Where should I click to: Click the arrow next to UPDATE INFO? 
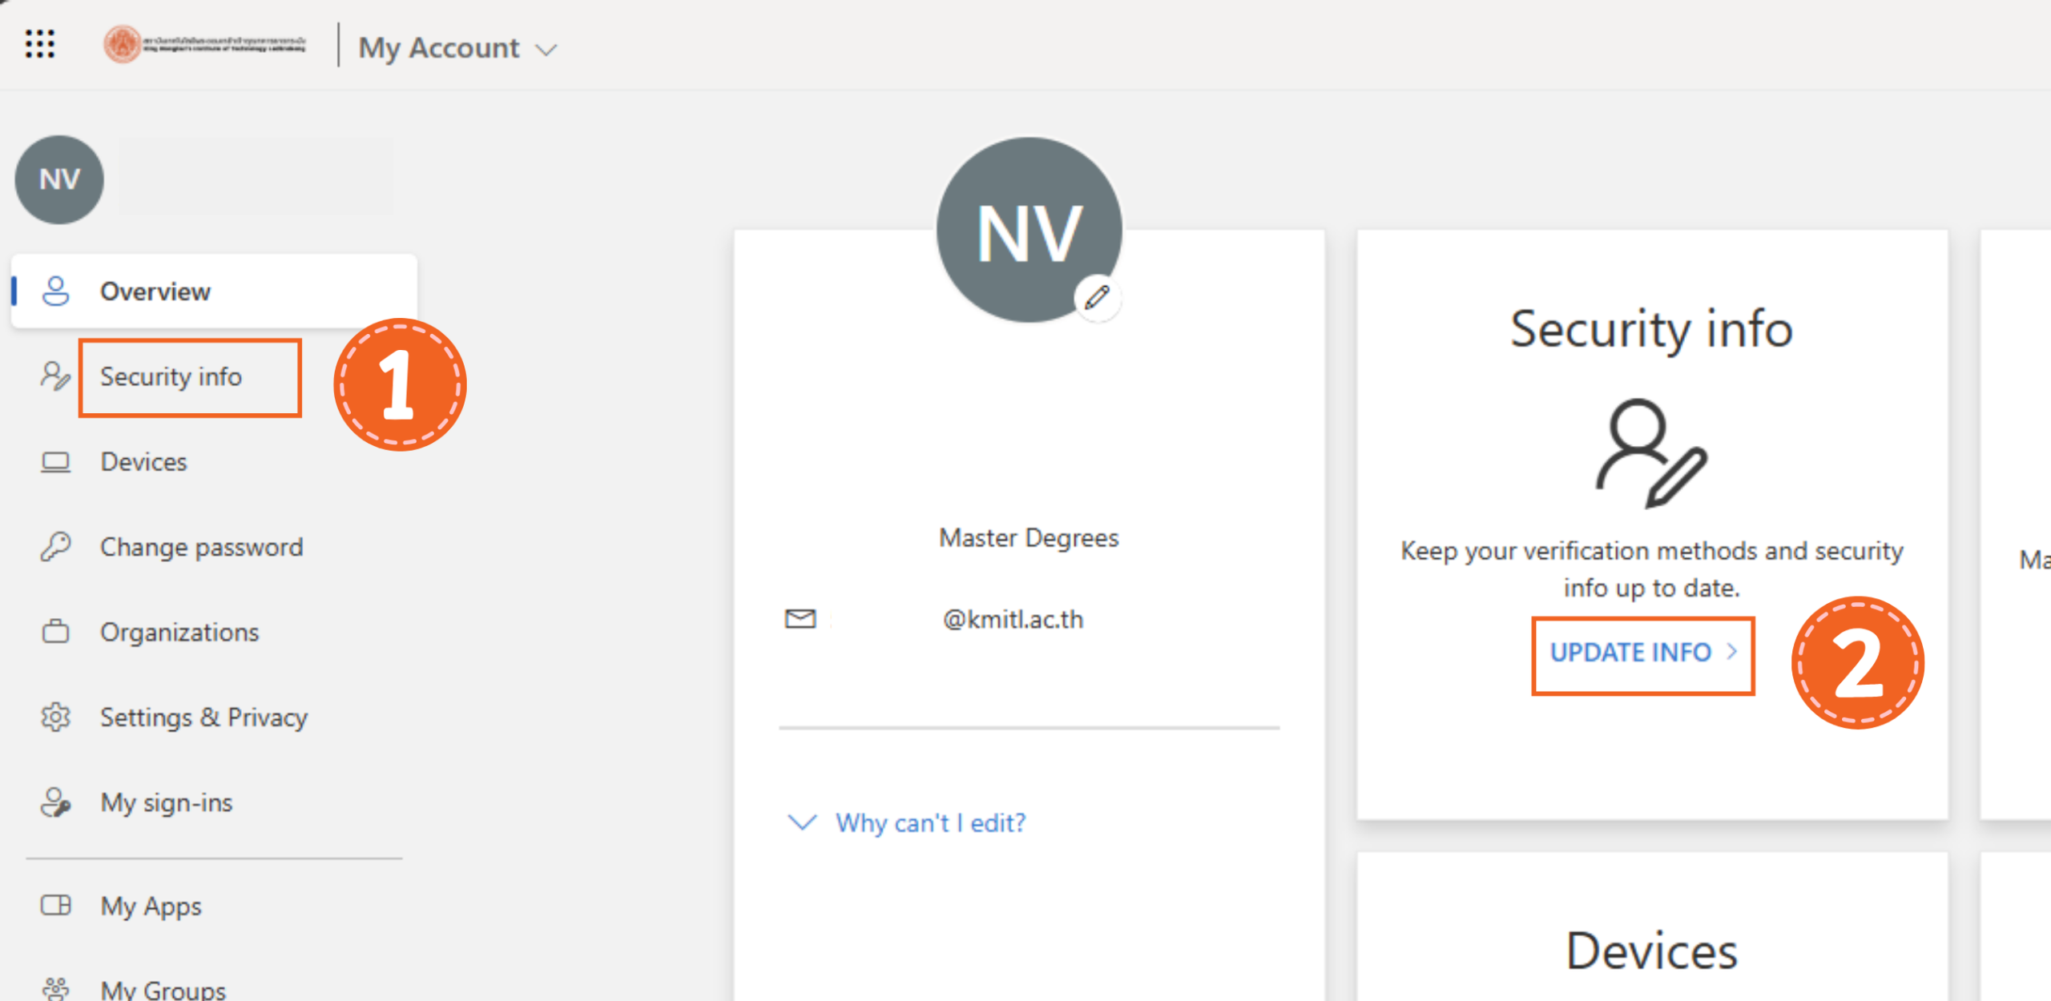click(1732, 652)
